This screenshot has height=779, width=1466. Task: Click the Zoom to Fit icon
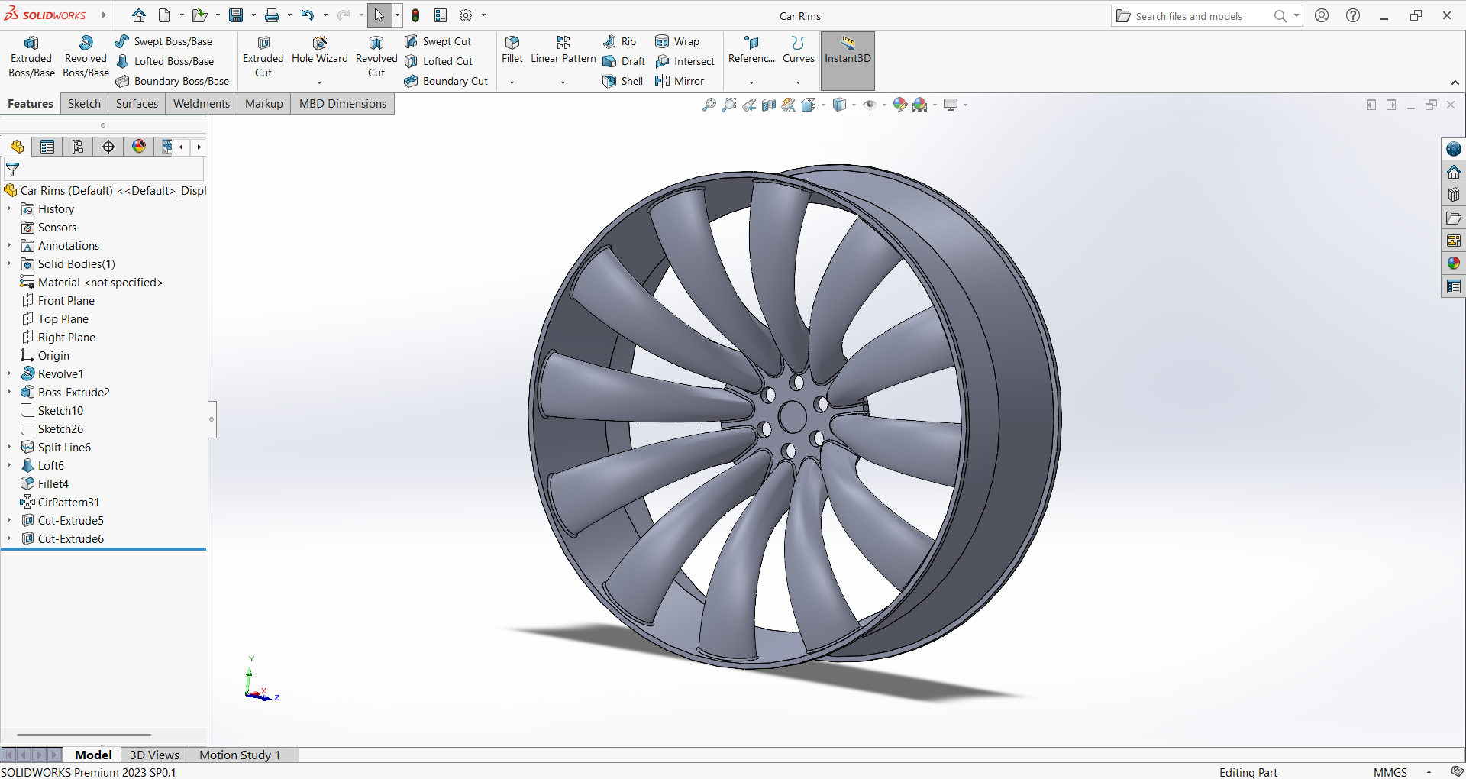[709, 105]
